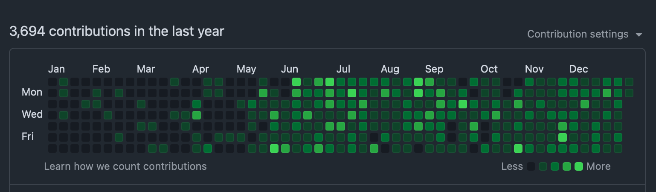Click the top cell directly under the Jun label

coord(285,81)
